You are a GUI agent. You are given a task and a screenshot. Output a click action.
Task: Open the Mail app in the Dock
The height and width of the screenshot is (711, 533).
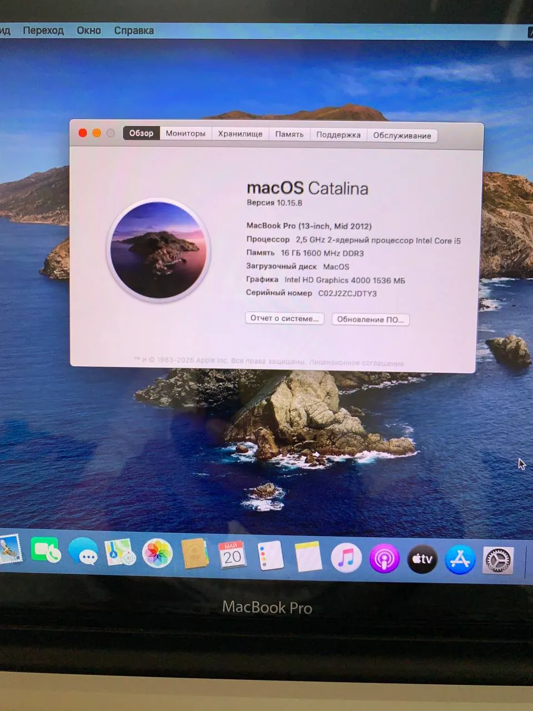[x=9, y=550]
